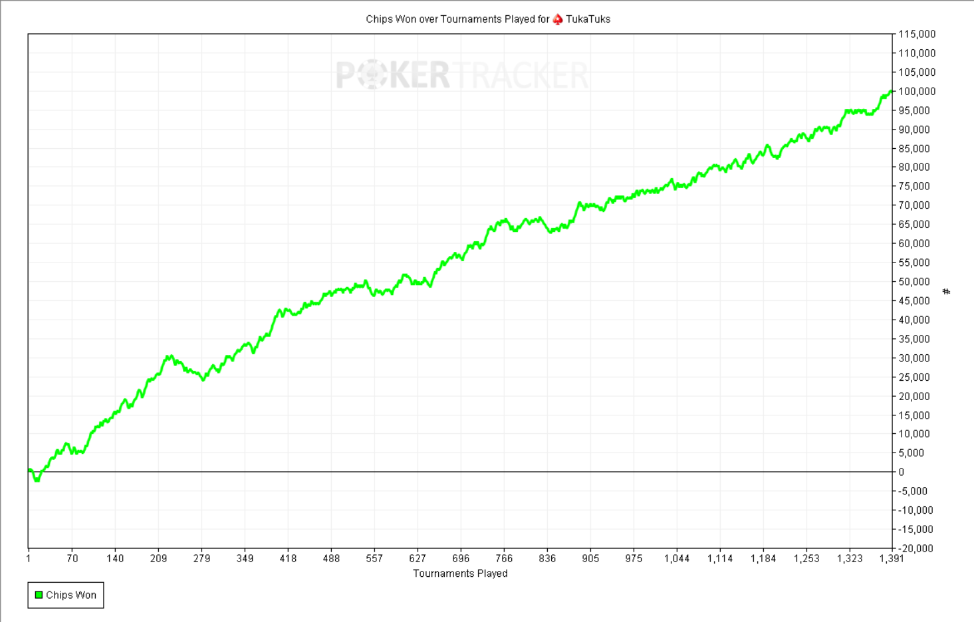The image size is (974, 622).
Task: Select y-axis label "35,000"
Action: point(914,339)
